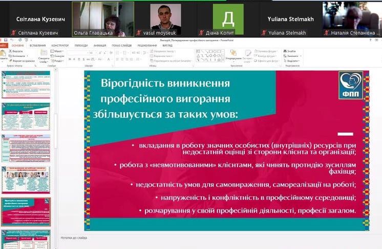Open the Розділ section dropdown
Viewport: 382px width, 249px height.
pos(57,61)
